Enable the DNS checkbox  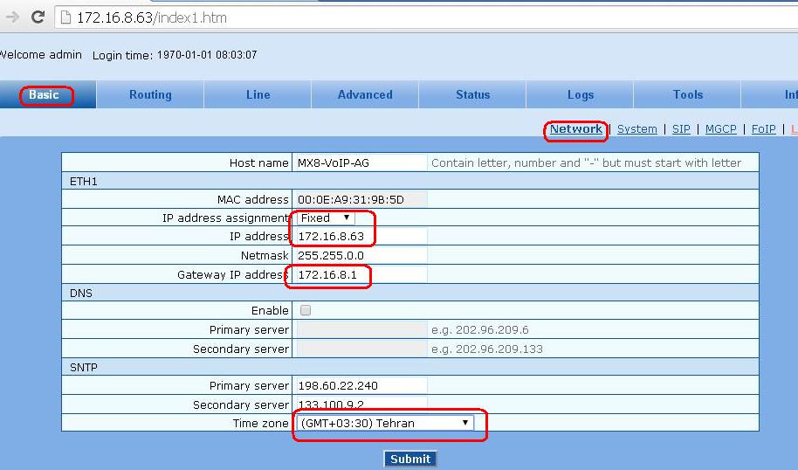pos(305,310)
